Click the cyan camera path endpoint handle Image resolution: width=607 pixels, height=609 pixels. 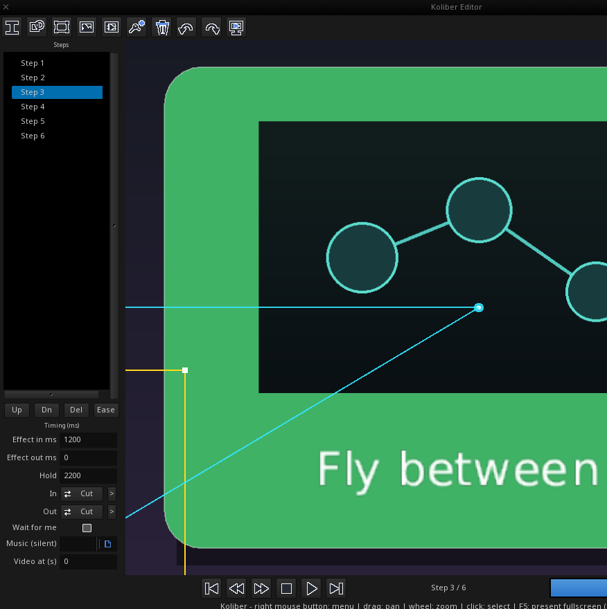tap(479, 307)
